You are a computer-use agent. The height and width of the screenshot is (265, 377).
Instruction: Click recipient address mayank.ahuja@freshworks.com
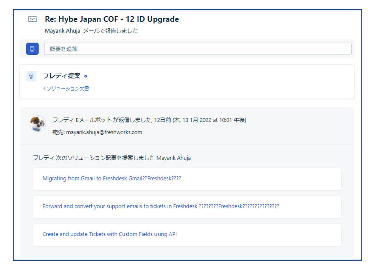[x=104, y=132]
